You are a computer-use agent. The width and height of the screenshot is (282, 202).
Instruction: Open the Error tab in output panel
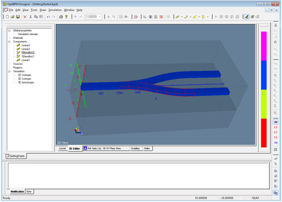29,191
